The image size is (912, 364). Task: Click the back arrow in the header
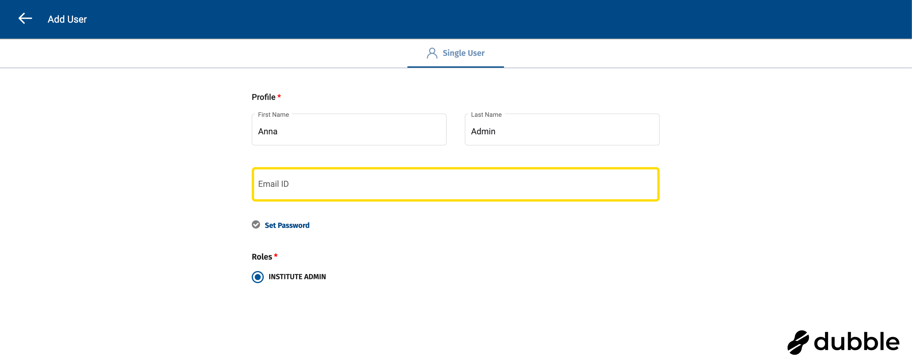point(25,18)
